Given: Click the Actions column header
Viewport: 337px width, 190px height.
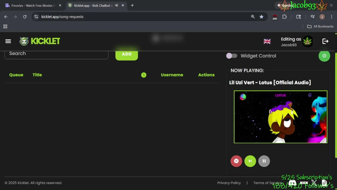Looking at the screenshot, I should (206, 75).
